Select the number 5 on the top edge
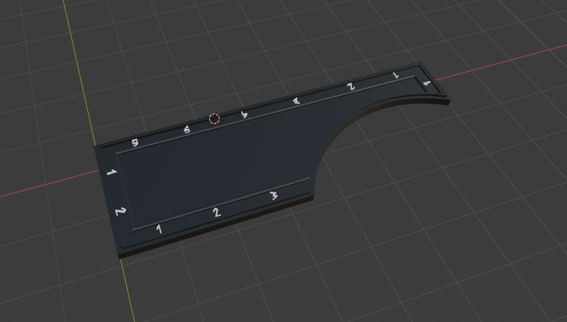 point(188,129)
